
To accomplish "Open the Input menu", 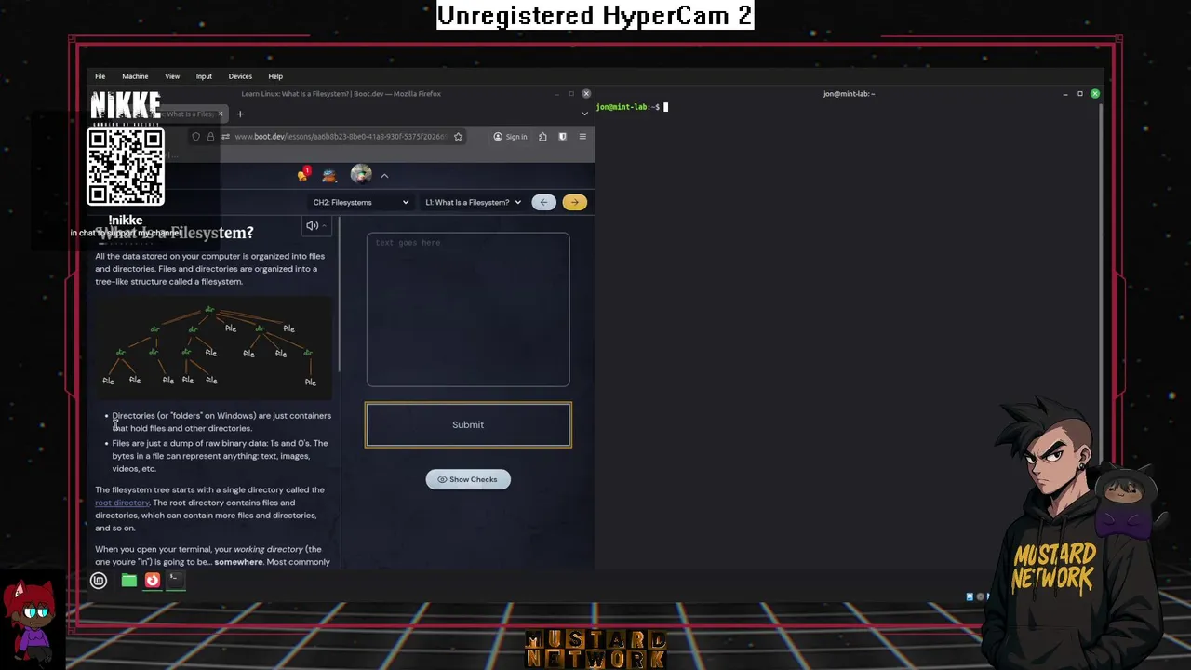I will pyautogui.click(x=204, y=76).
